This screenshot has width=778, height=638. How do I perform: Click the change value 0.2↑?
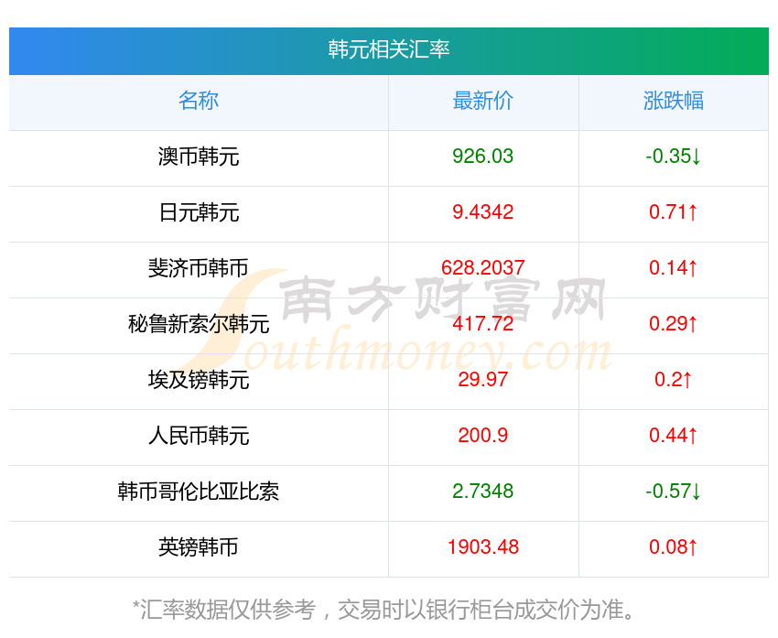coord(673,380)
